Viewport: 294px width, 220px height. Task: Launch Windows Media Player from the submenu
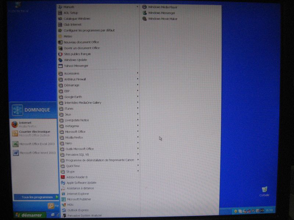click(x=160, y=7)
